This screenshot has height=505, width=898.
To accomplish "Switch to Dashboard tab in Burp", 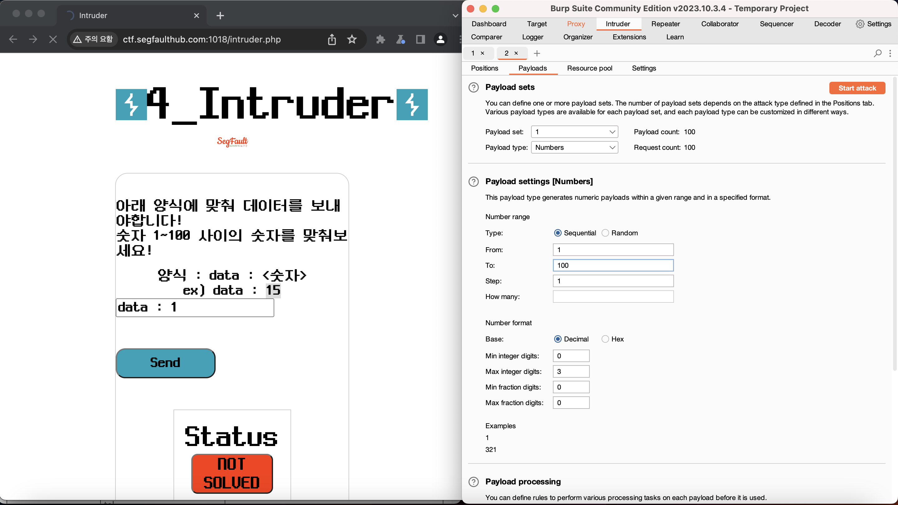I will click(x=489, y=24).
